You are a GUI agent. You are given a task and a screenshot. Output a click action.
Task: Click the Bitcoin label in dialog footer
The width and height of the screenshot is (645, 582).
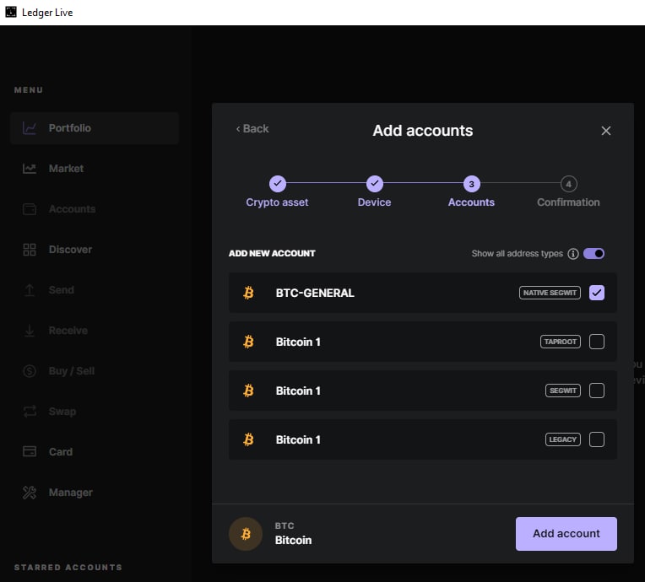coord(293,540)
